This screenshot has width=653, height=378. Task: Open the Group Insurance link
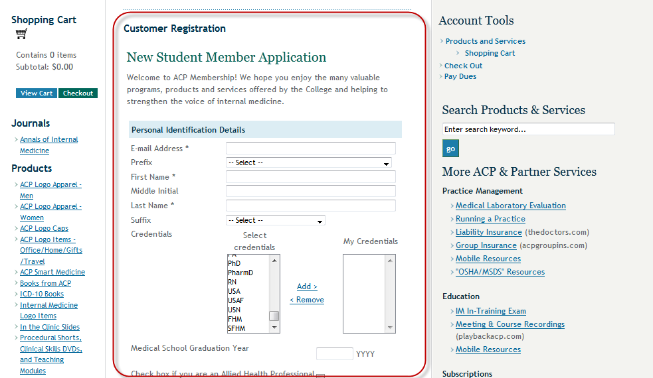[x=486, y=245]
